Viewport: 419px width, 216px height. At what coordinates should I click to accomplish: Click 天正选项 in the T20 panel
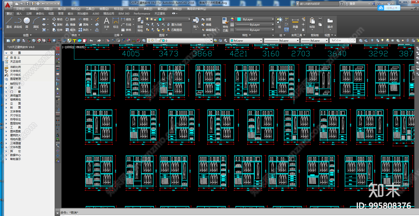[15, 62]
